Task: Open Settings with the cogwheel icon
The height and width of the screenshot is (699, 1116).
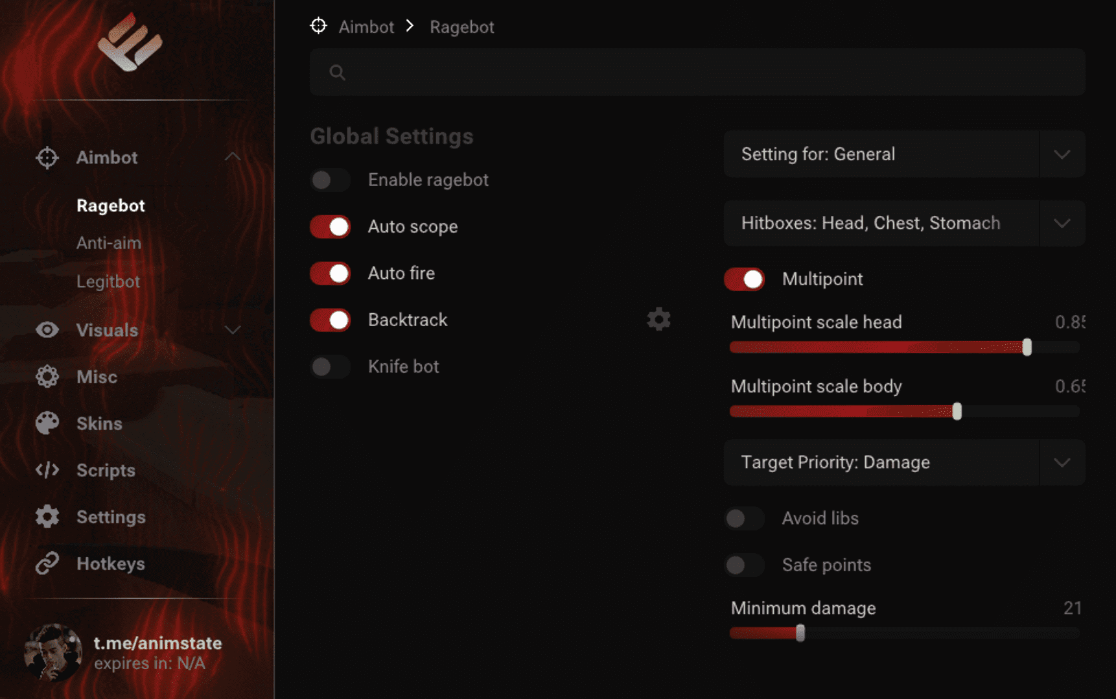Action: (x=46, y=517)
